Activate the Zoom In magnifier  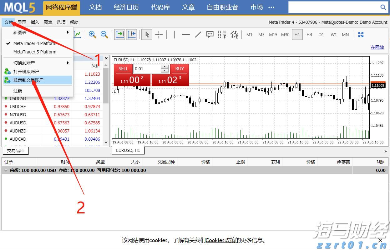(92, 34)
